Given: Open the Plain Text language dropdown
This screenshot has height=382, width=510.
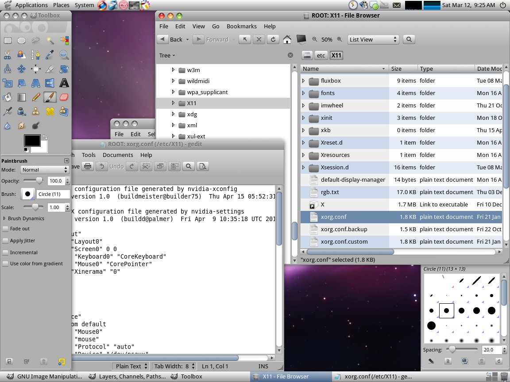Looking at the screenshot, I should click(x=131, y=366).
